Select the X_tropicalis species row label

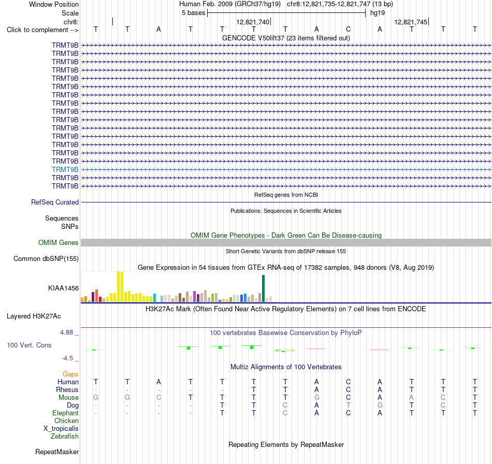(61, 429)
